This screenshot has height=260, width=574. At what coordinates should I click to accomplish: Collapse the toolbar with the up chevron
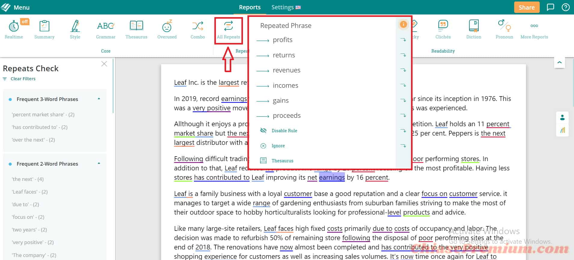pyautogui.click(x=559, y=63)
